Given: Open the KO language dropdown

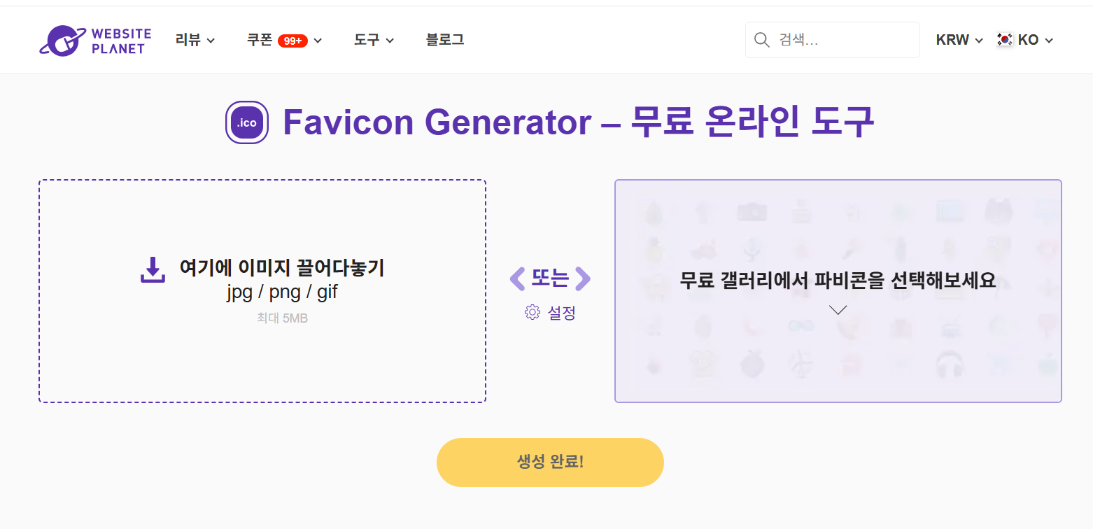Looking at the screenshot, I should pyautogui.click(x=1029, y=40).
